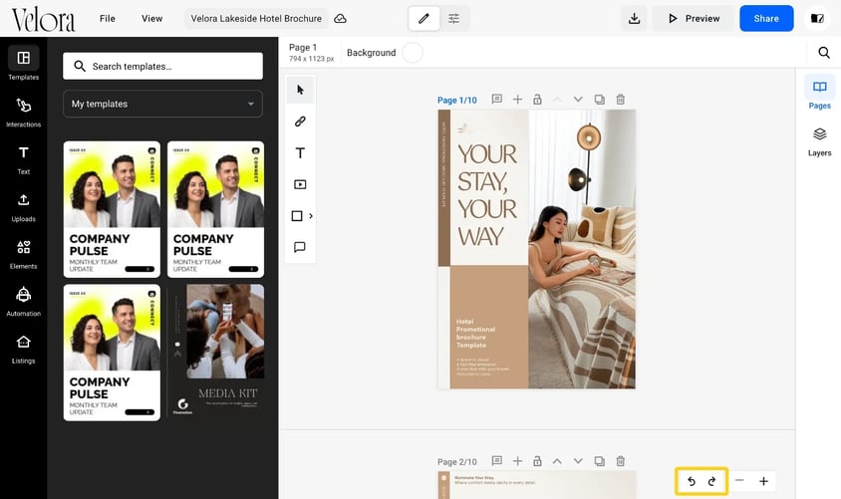
Task: Select the pointer selection tool
Action: tap(300, 90)
